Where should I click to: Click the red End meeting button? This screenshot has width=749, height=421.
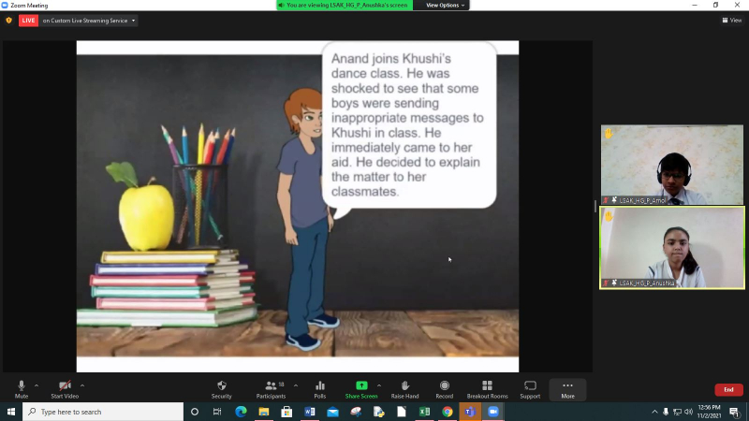pos(728,389)
